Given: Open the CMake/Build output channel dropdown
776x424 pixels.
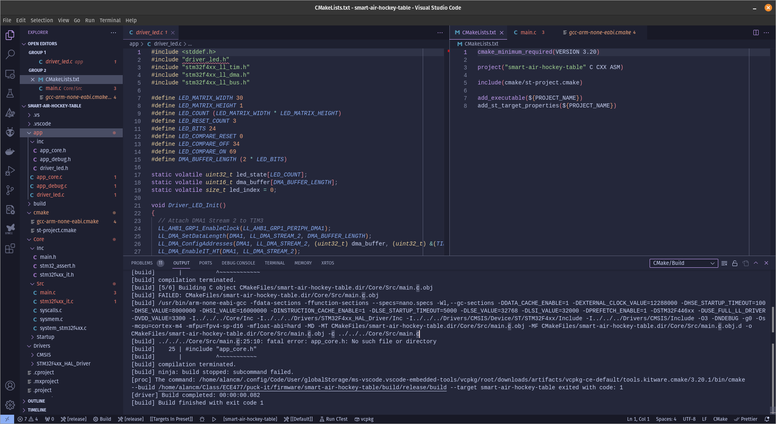Looking at the screenshot, I should [684, 263].
